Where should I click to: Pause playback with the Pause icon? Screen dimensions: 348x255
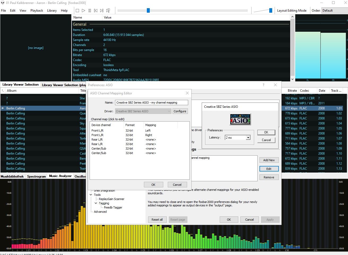coord(90,11)
